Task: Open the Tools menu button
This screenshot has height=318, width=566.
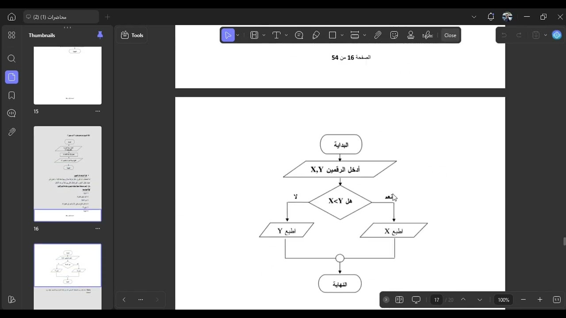Action: 132,35
